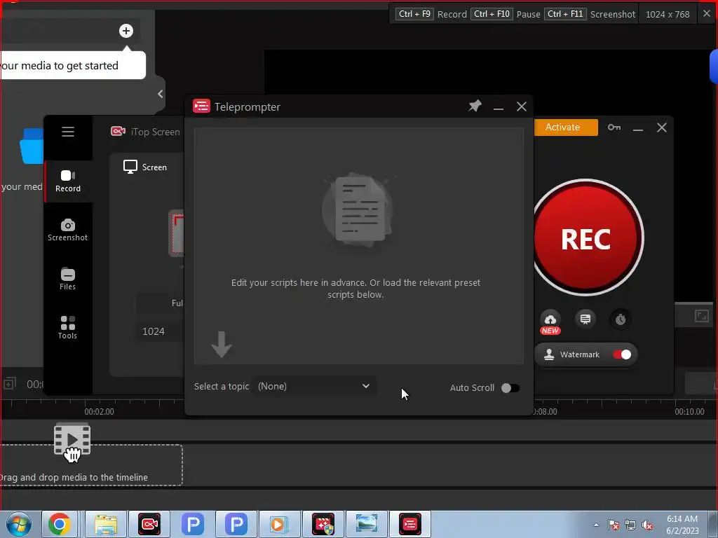Open the Windows Start menu

(19, 524)
